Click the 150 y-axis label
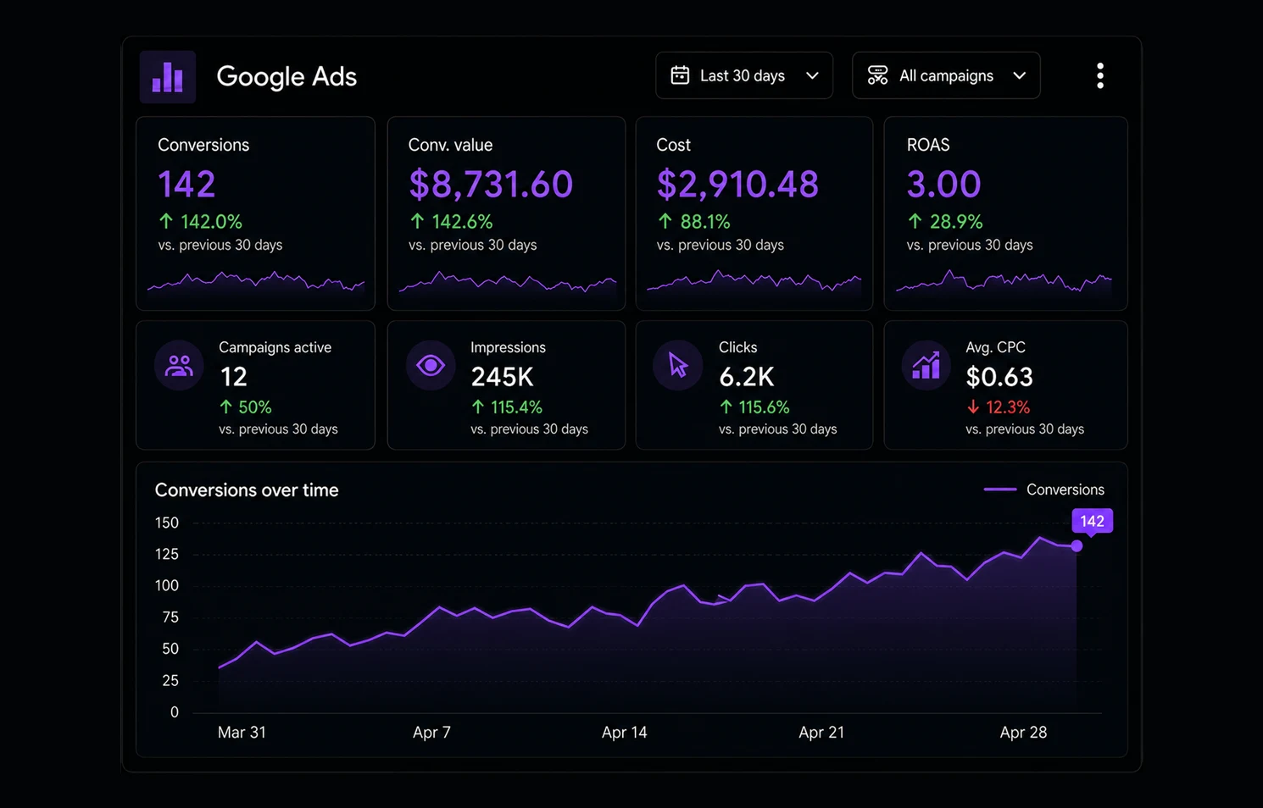 [x=167, y=523]
